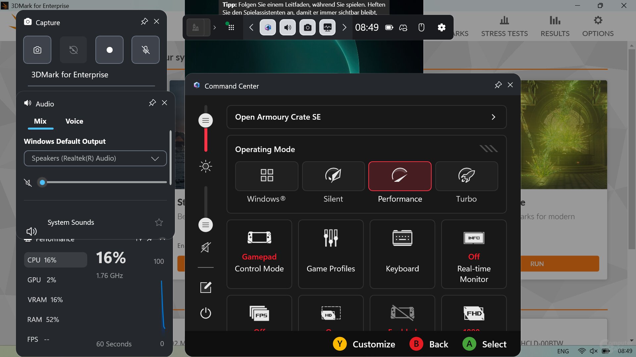Click the power icon in Command Center
Viewport: 636px width, 357px height.
tap(205, 313)
